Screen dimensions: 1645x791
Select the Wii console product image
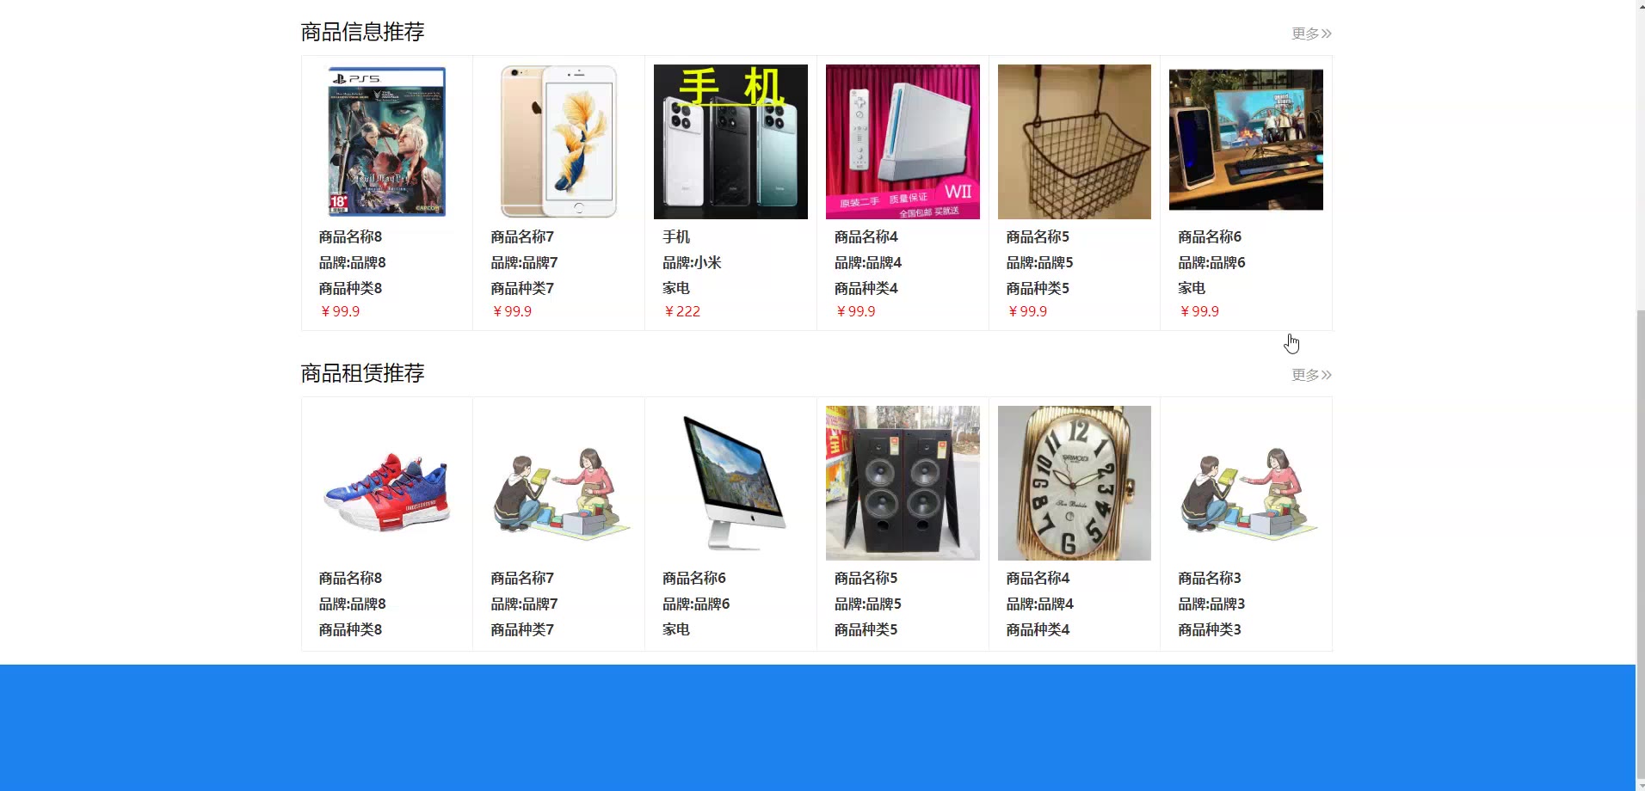(x=903, y=142)
